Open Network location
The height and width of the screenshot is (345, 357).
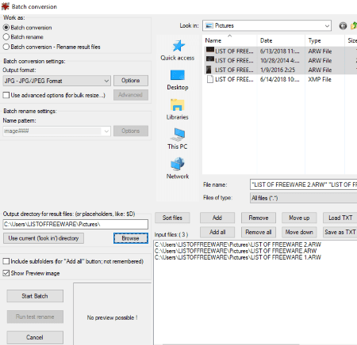pyautogui.click(x=178, y=169)
